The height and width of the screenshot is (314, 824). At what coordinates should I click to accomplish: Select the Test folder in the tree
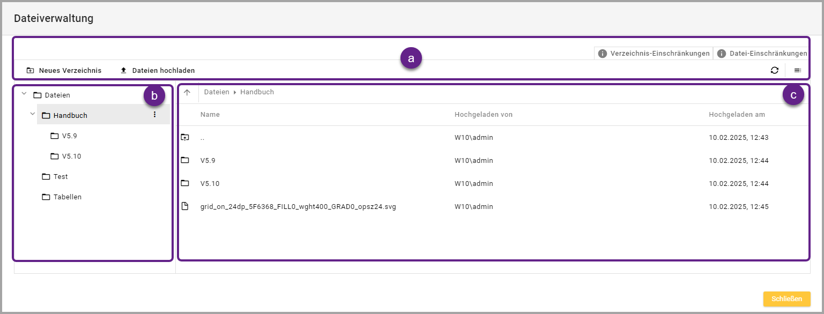coord(60,177)
